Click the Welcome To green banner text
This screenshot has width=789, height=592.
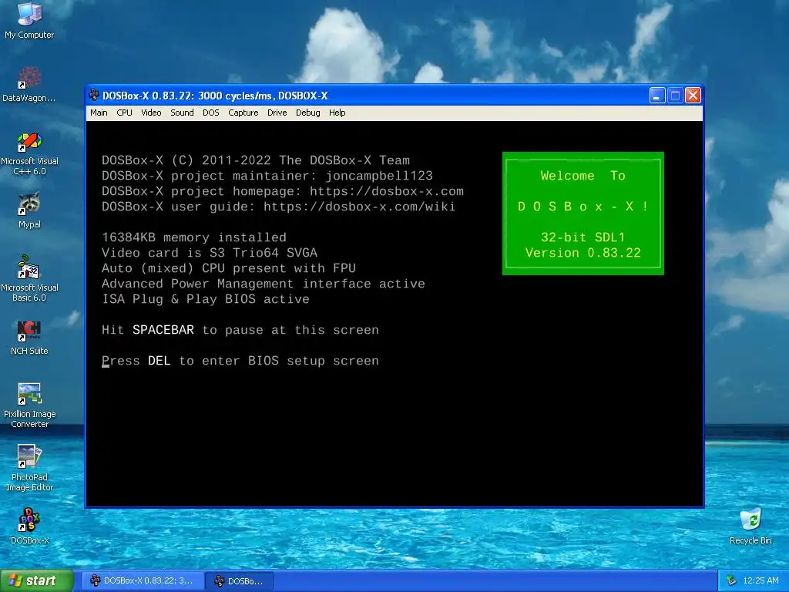click(583, 176)
